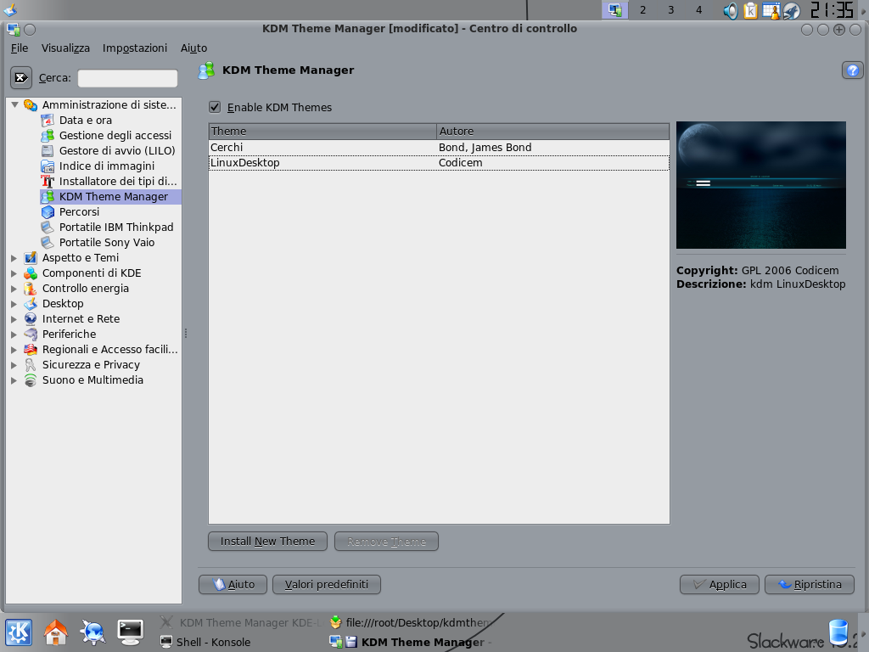Click the Desktop category icon
869x652 pixels.
pyautogui.click(x=31, y=304)
